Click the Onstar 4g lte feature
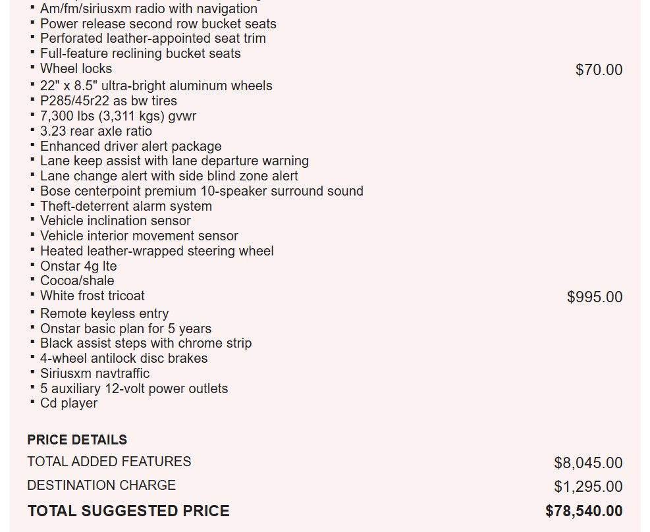This screenshot has height=532, width=650. 78,266
